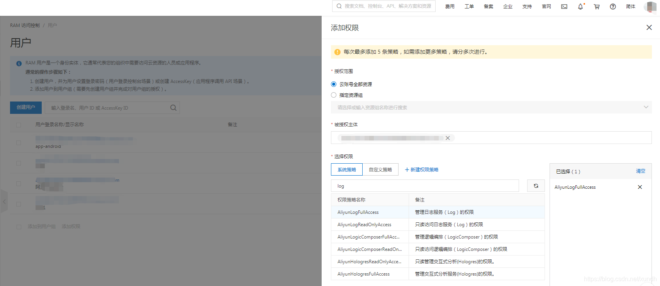This screenshot has width=660, height=286.
Task: Click 用户登录名称/显示名称 column header
Action: [x=59, y=125]
